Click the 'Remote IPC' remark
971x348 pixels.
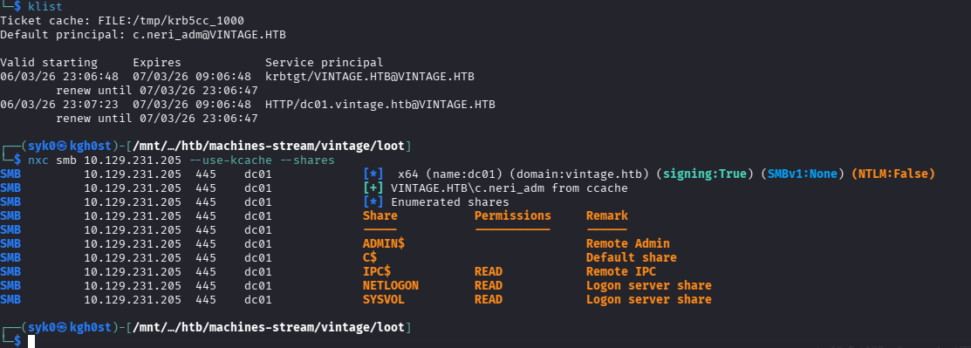coord(621,272)
